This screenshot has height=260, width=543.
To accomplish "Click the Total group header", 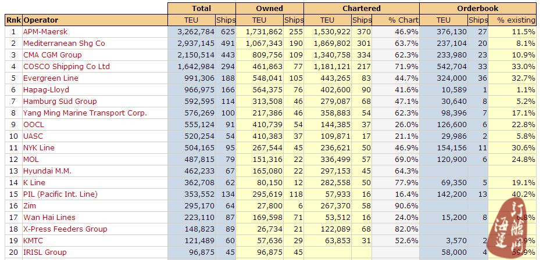I will [x=202, y=8].
